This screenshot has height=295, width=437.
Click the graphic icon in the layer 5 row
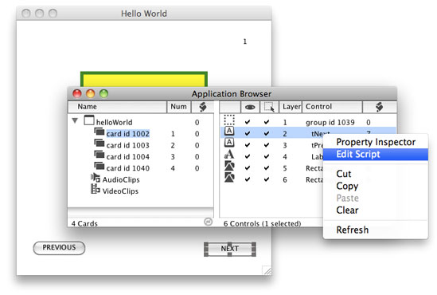coord(229,166)
